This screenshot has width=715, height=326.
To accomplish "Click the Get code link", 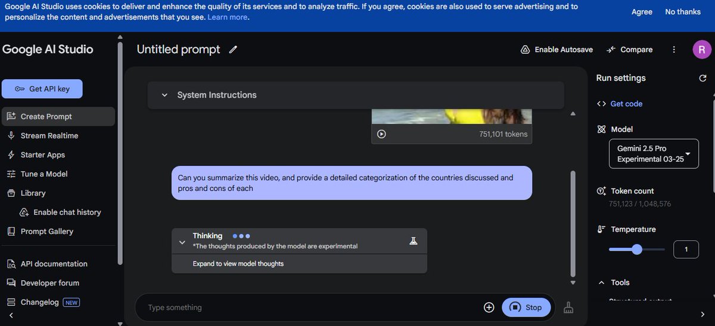I will pos(626,104).
